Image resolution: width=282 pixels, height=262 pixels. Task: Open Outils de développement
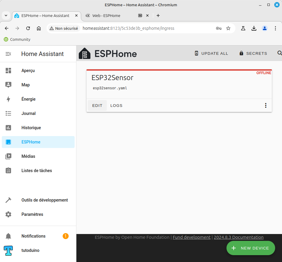[x=38, y=200]
